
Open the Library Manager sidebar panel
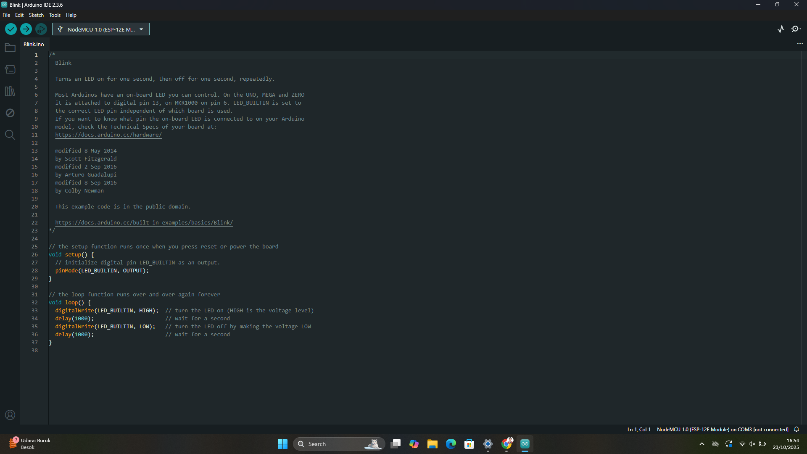10,91
